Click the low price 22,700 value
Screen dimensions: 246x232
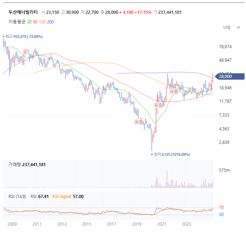(92, 12)
